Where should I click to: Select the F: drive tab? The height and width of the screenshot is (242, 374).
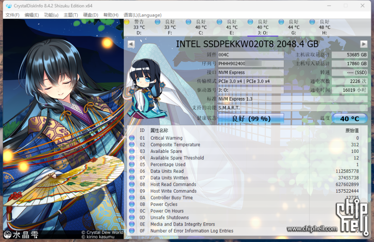[170, 27]
